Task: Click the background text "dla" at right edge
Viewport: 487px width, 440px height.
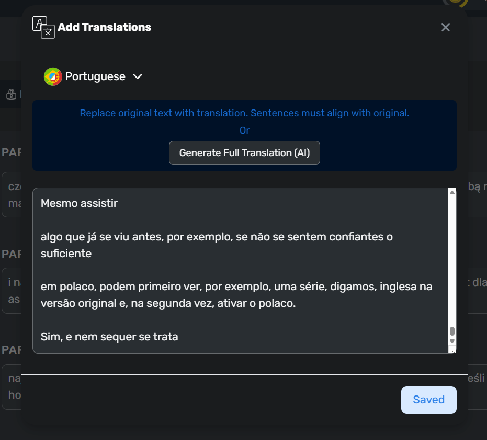Action: click(479, 282)
